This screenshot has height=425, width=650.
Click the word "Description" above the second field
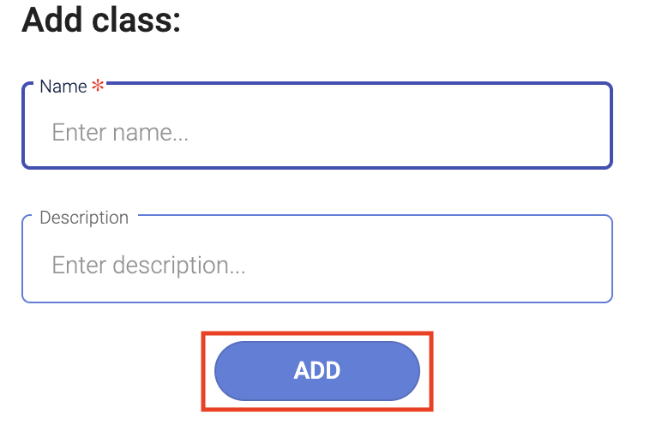pyautogui.click(x=84, y=218)
